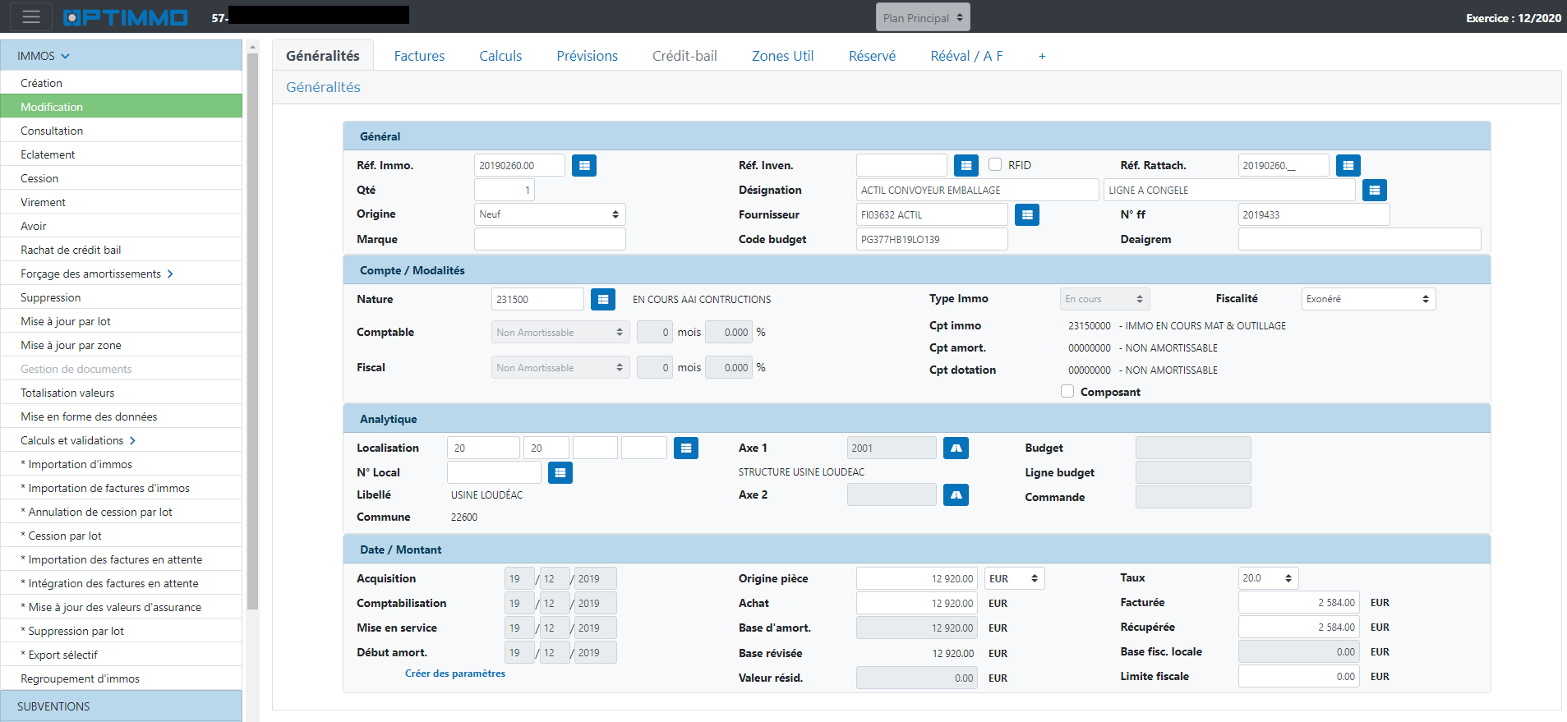1567x722 pixels.
Task: Open the Localisation lookup list icon
Action: 686,448
